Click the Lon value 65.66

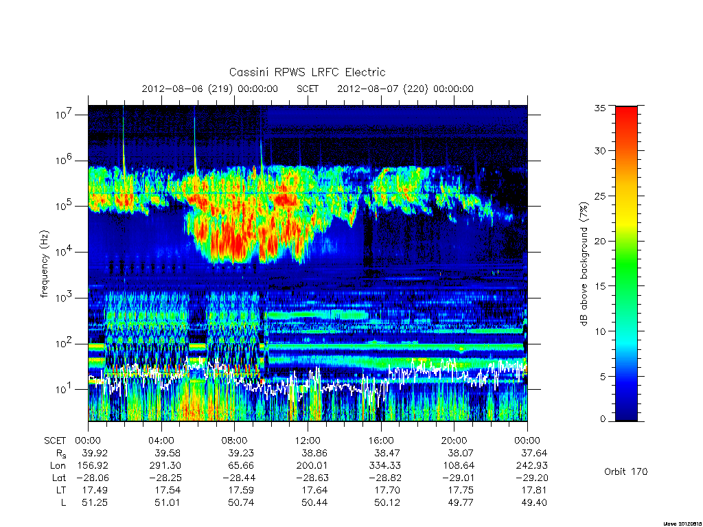click(x=241, y=465)
